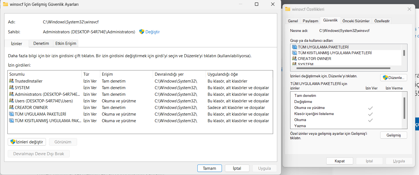419x175 pixels.
Task: Select Users (DESKTOP-S4R7I4E\Users) entry
Action: [x=140, y=101]
